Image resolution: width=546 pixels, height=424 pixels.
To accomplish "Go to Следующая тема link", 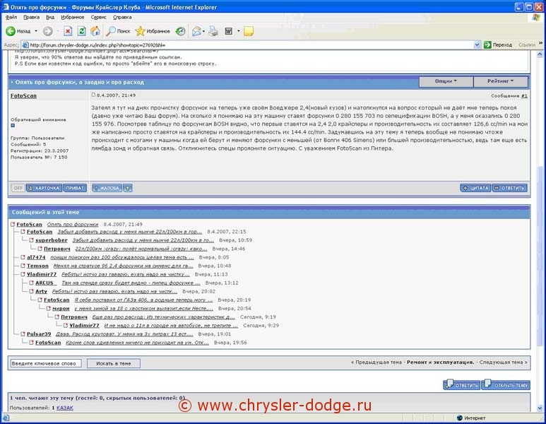I will (x=503, y=363).
